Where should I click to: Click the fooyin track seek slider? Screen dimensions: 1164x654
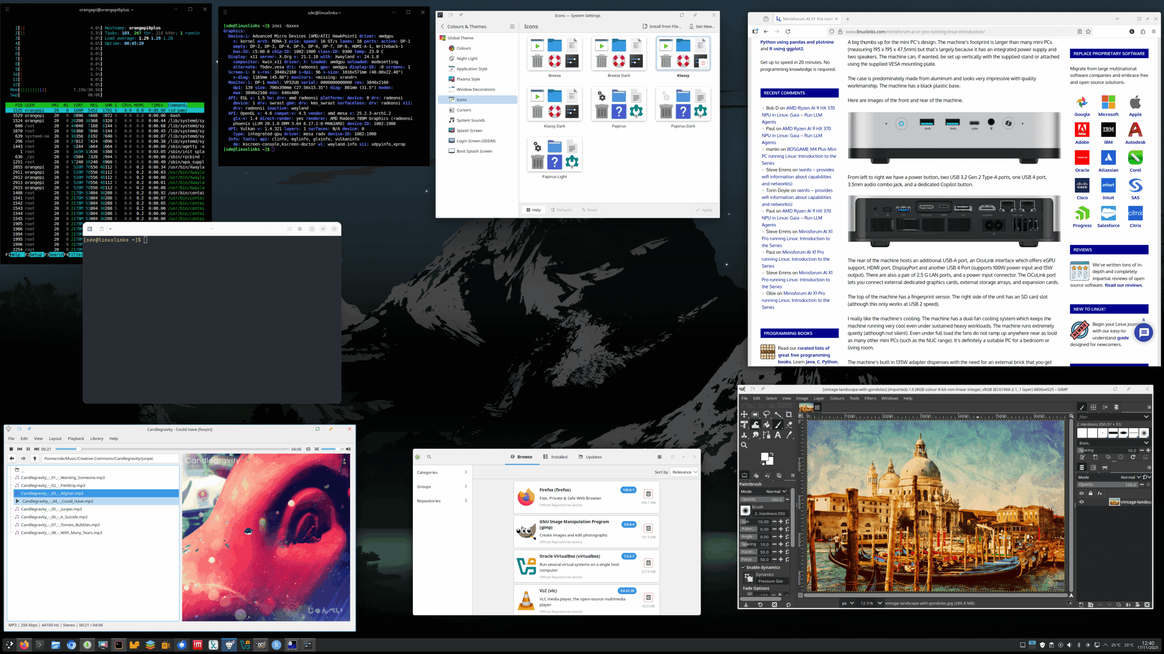[173, 449]
